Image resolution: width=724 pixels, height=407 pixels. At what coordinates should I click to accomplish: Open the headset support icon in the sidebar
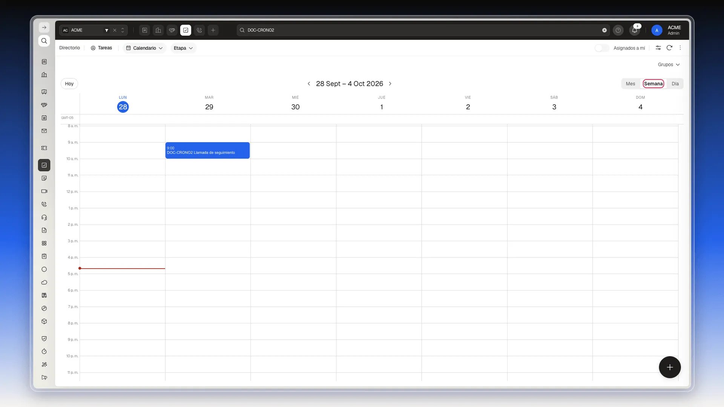(44, 217)
